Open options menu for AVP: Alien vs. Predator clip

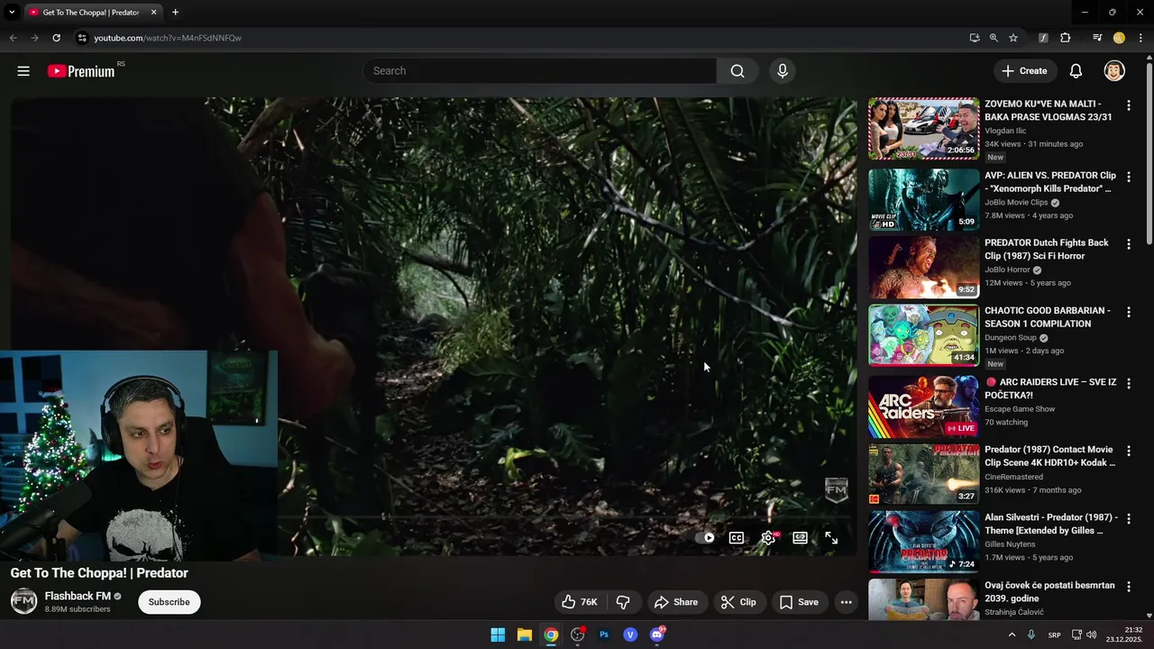(1128, 178)
